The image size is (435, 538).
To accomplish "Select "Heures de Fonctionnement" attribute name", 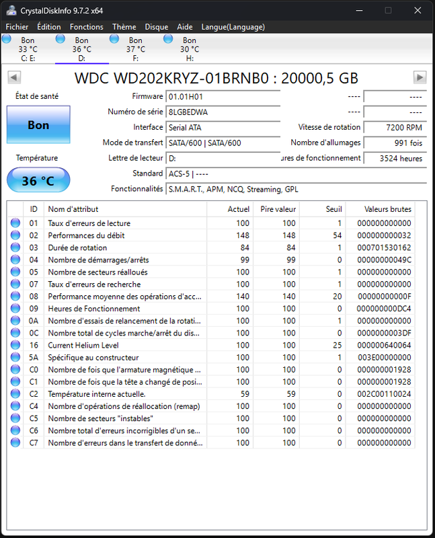I will [94, 309].
